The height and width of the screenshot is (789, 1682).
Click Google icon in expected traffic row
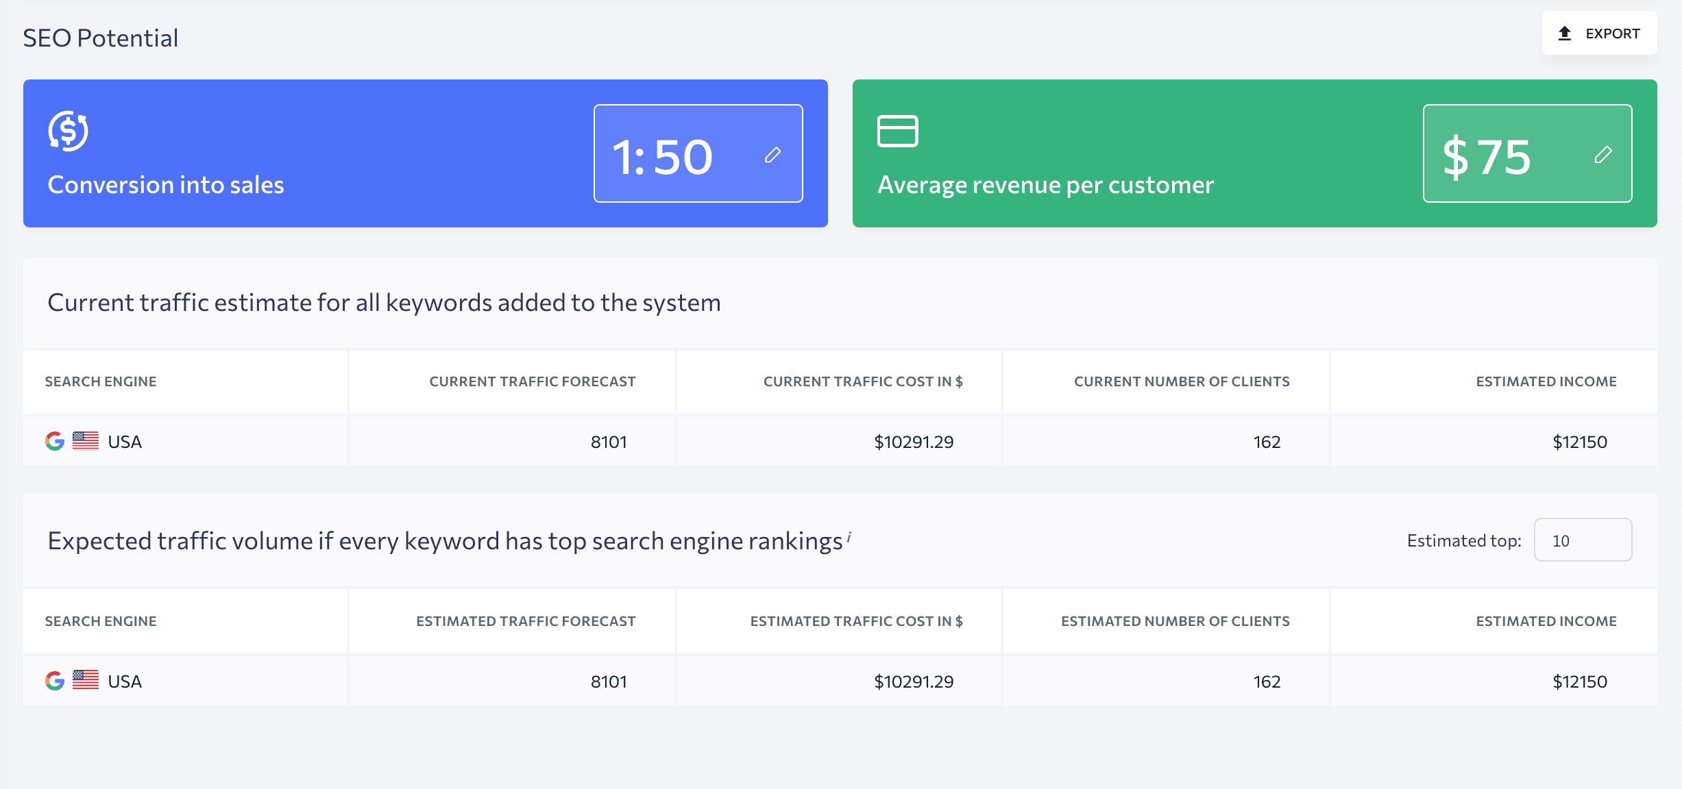55,681
